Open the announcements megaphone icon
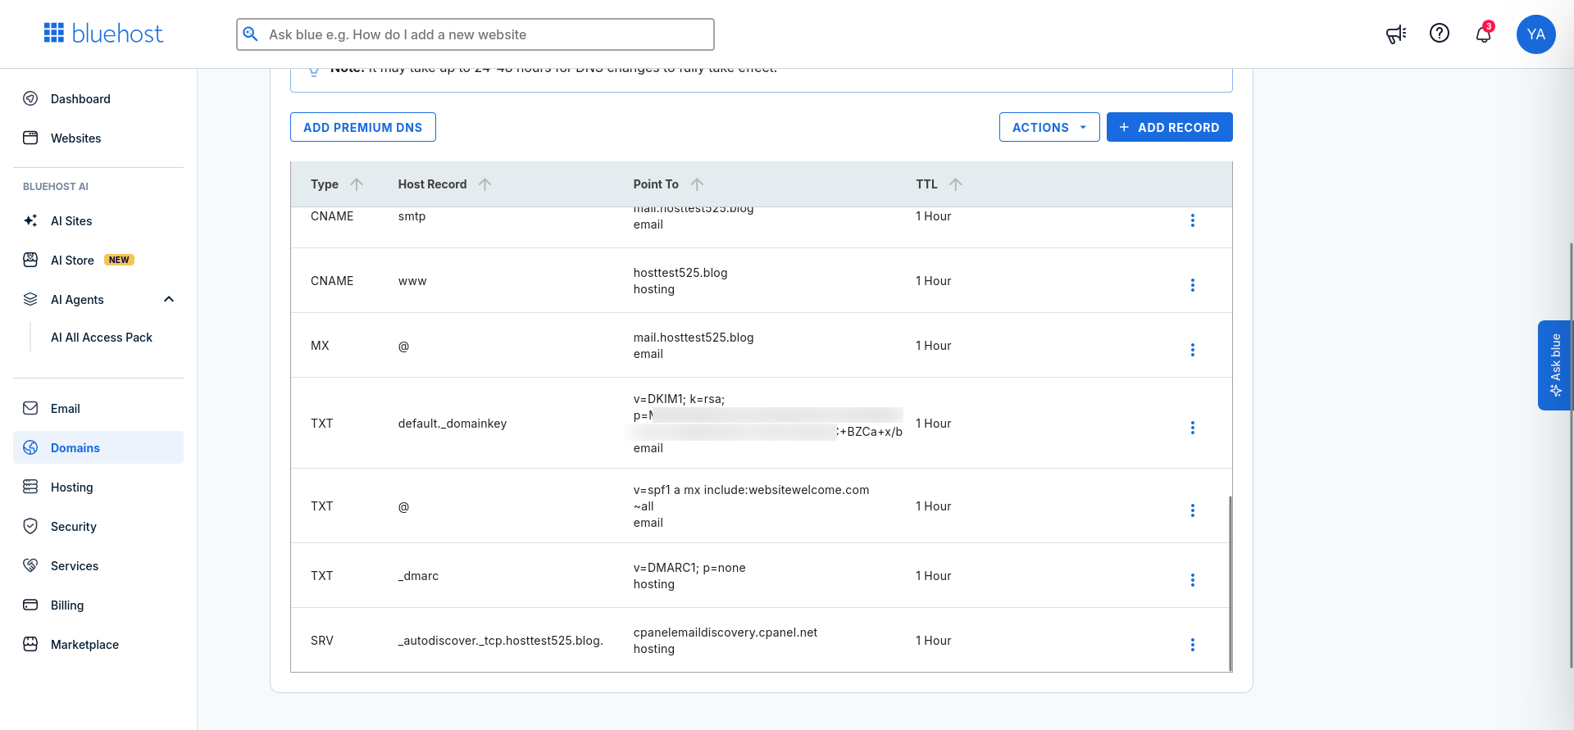 1396,34
